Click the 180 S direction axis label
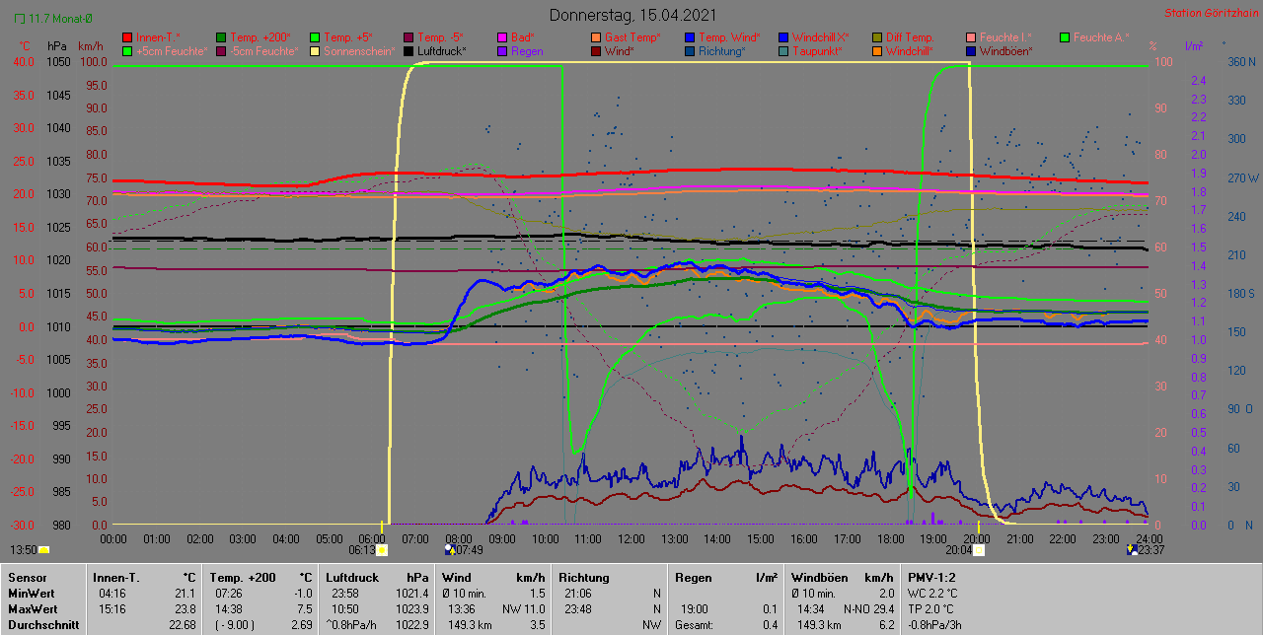Image resolution: width=1263 pixels, height=635 pixels. (1240, 294)
